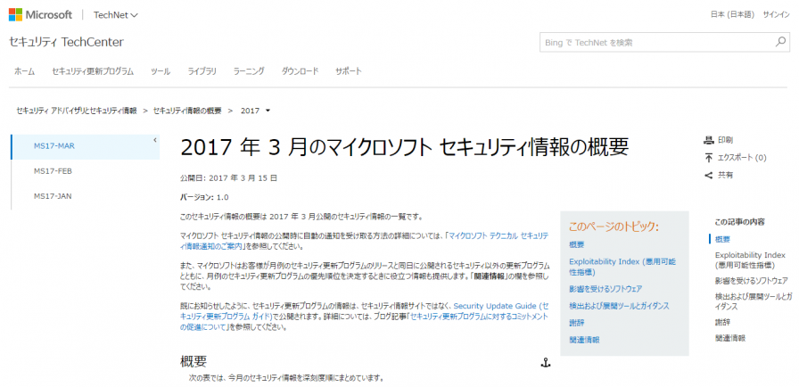This screenshot has width=799, height=387.
Task: Click the このページのトピック: heading
Action: tap(614, 226)
